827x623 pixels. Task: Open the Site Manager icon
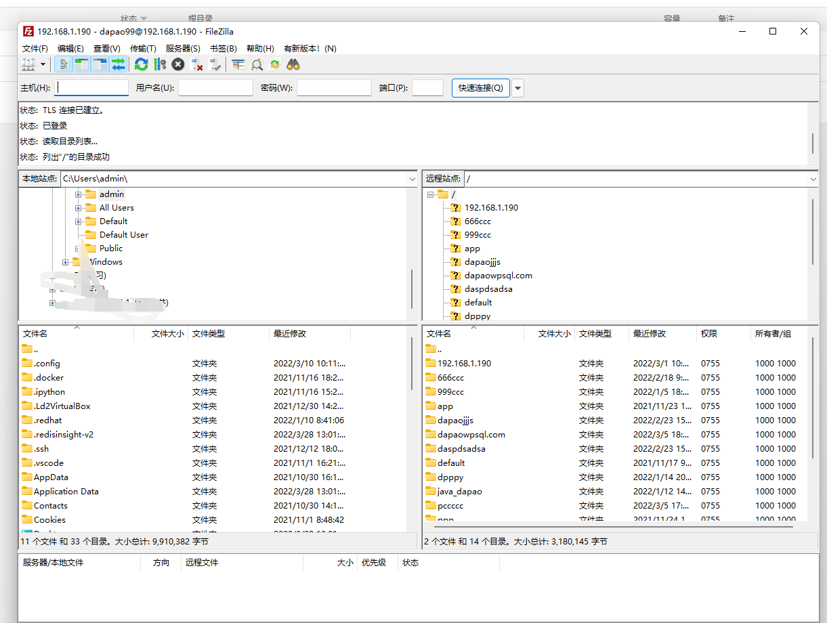(x=28, y=64)
